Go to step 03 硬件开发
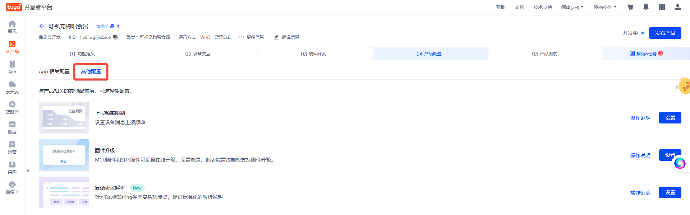This screenshot has width=690, height=215. 313,54
